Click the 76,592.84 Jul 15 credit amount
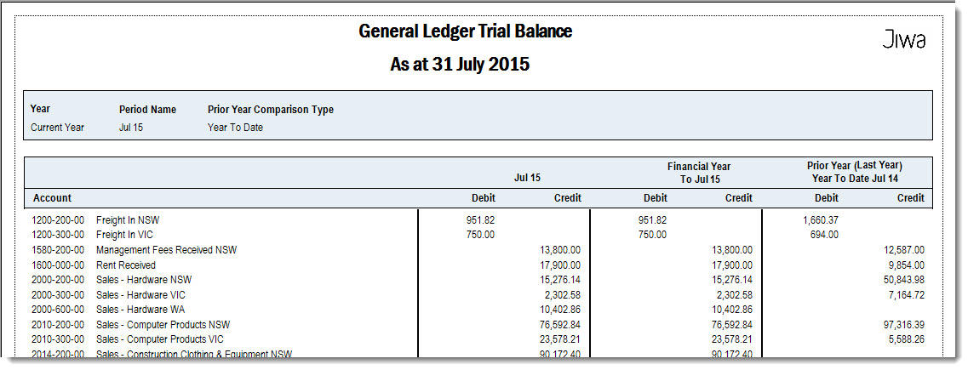Viewport: 968px width, 370px height. coord(558,324)
